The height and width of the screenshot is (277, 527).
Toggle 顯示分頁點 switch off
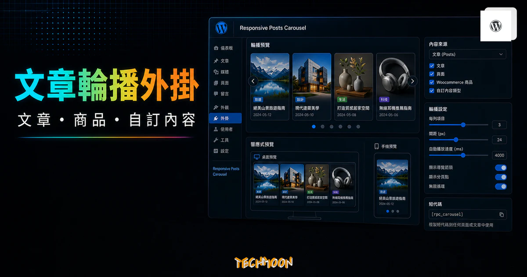coord(501,177)
